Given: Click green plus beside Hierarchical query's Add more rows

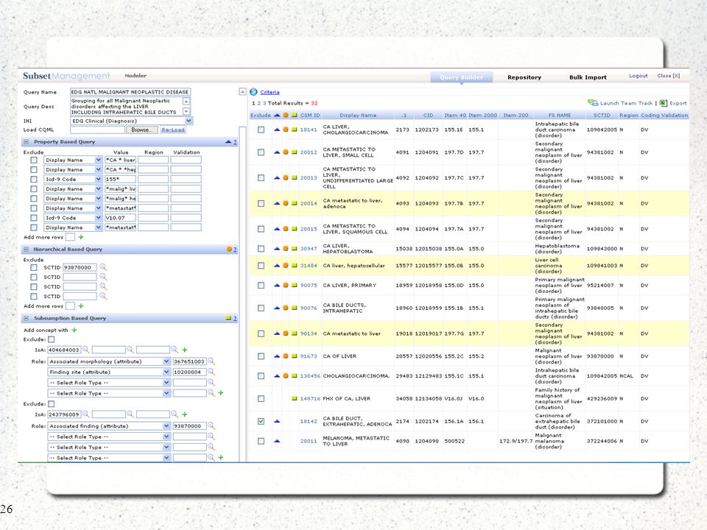Looking at the screenshot, I should coord(81,306).
